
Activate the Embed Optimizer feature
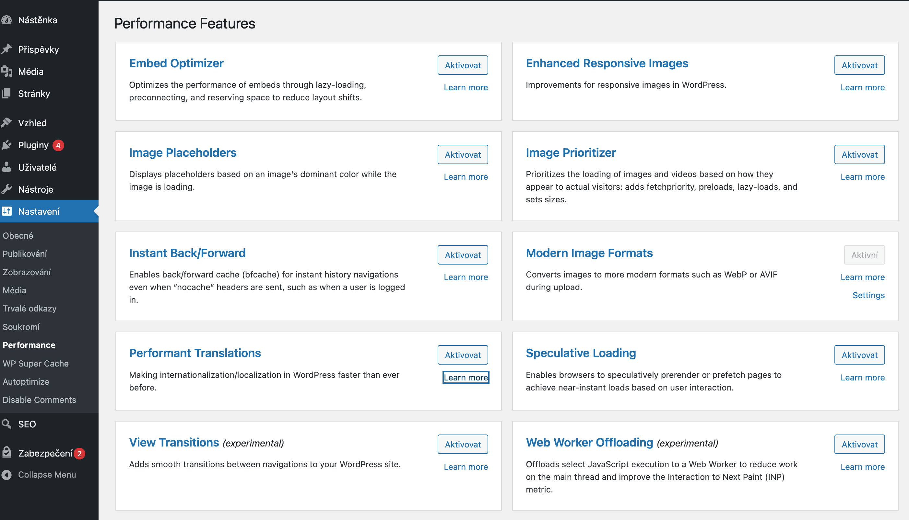pyautogui.click(x=462, y=65)
